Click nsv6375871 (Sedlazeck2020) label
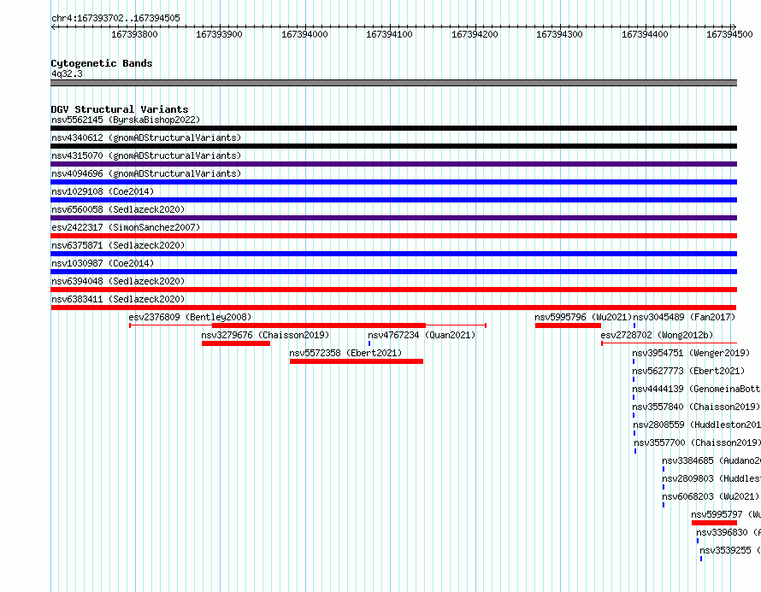The height and width of the screenshot is (592, 761). click(x=118, y=245)
